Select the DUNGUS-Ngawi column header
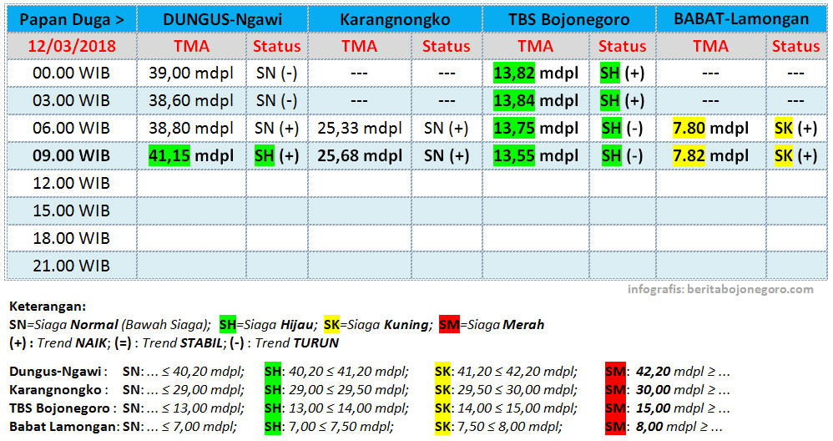 click(x=222, y=18)
